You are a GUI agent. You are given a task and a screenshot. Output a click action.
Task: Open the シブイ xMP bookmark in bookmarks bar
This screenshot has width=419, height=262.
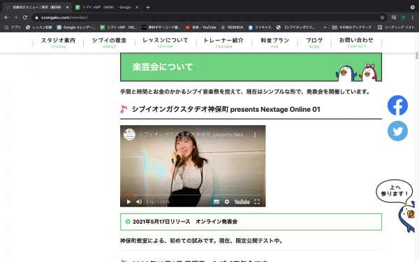(x=119, y=27)
